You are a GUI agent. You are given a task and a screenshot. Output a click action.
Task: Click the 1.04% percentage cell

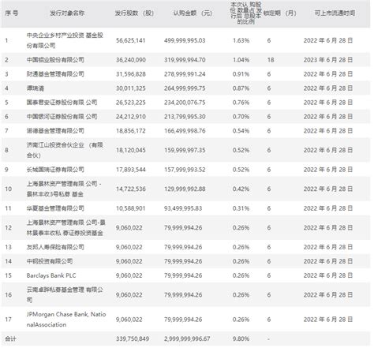click(x=241, y=60)
